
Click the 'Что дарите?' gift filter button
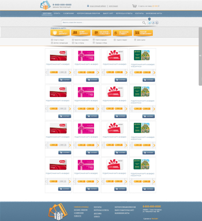60,33
